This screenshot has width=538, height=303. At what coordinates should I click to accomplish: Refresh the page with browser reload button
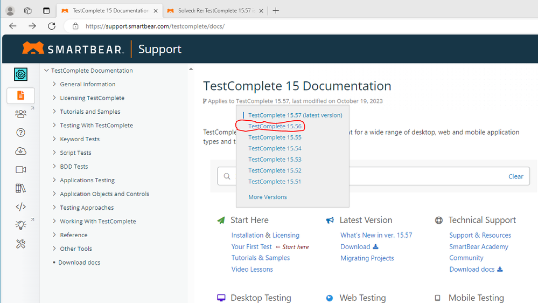point(52,26)
